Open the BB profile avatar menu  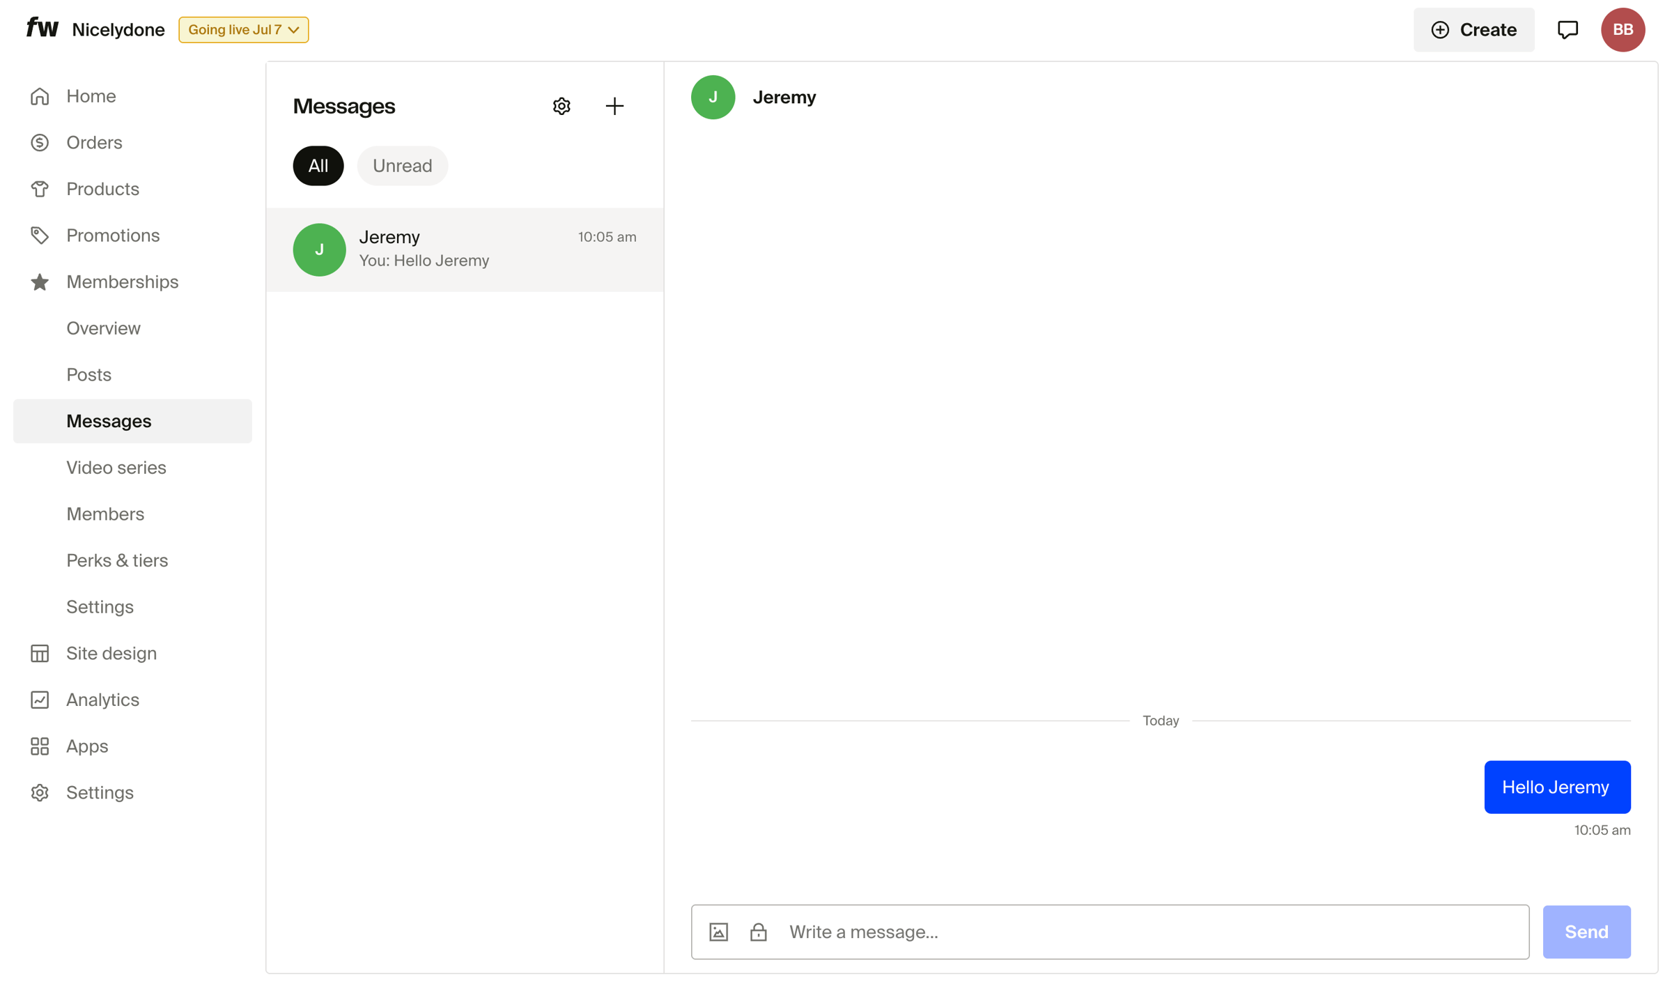[1623, 30]
